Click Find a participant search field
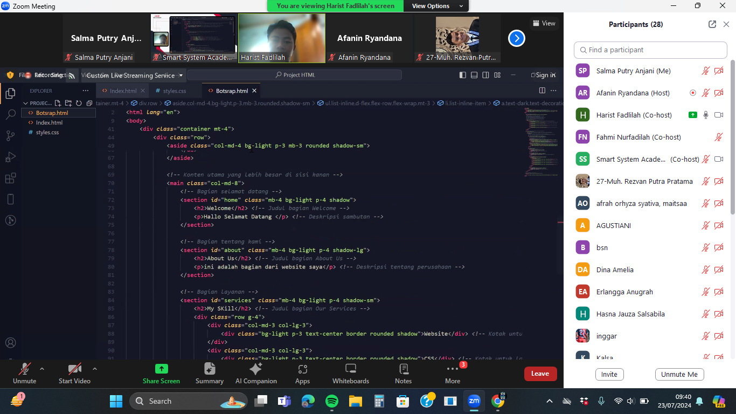Image resolution: width=736 pixels, height=414 pixels. pos(650,50)
